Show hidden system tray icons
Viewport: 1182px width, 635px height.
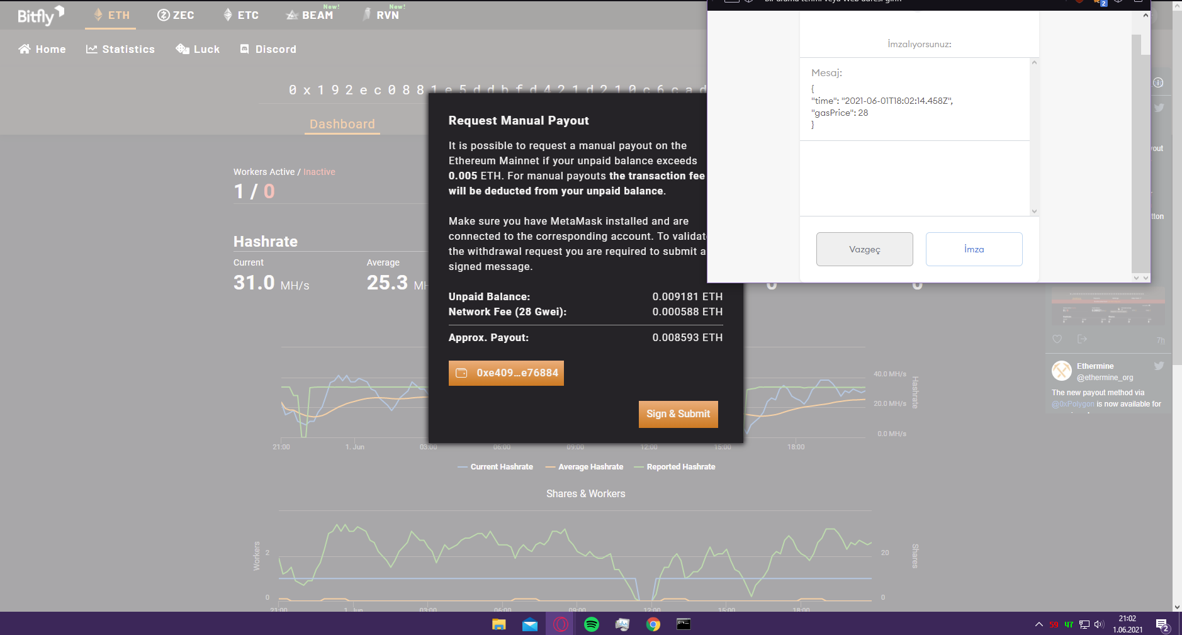[1038, 624]
